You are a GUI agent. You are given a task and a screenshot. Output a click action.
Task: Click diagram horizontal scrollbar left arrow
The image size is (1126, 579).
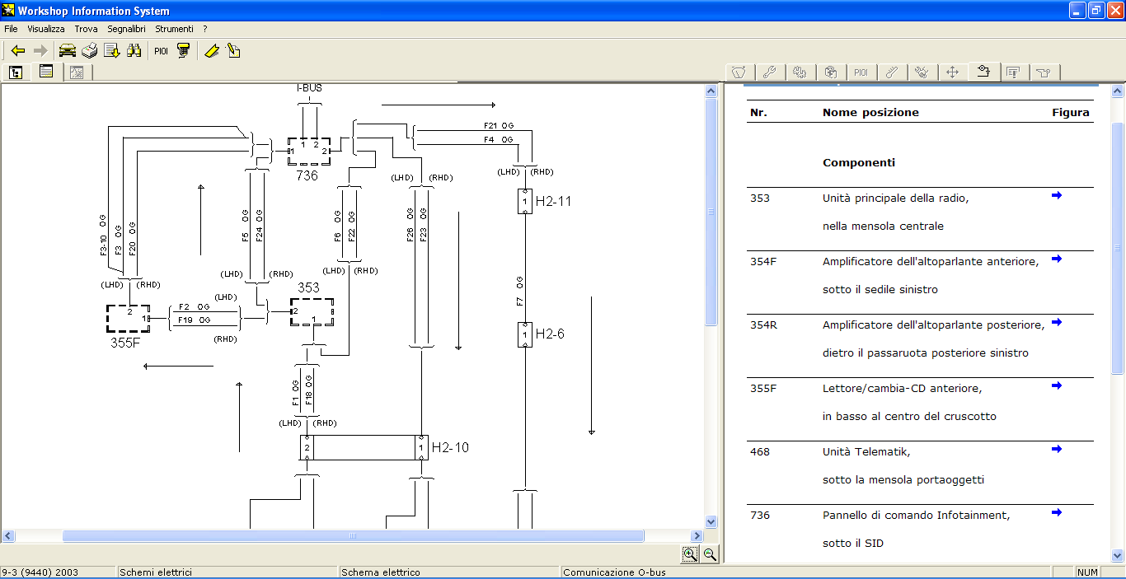point(7,535)
